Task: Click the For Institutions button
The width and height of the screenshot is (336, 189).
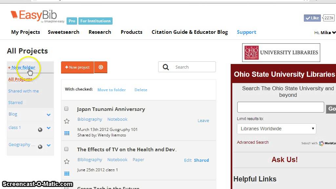Action: pos(95,21)
